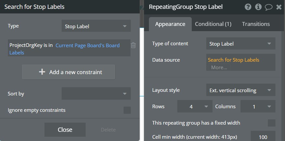This screenshot has height=141, width=285.
Task: Expand the Sort by dropdown
Action: tap(96, 94)
